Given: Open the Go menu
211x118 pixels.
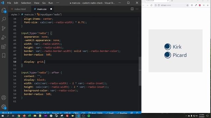Looking at the screenshot, I should [x=44, y=3].
